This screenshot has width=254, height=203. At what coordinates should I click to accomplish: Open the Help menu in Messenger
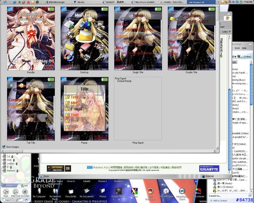(x=244, y=48)
